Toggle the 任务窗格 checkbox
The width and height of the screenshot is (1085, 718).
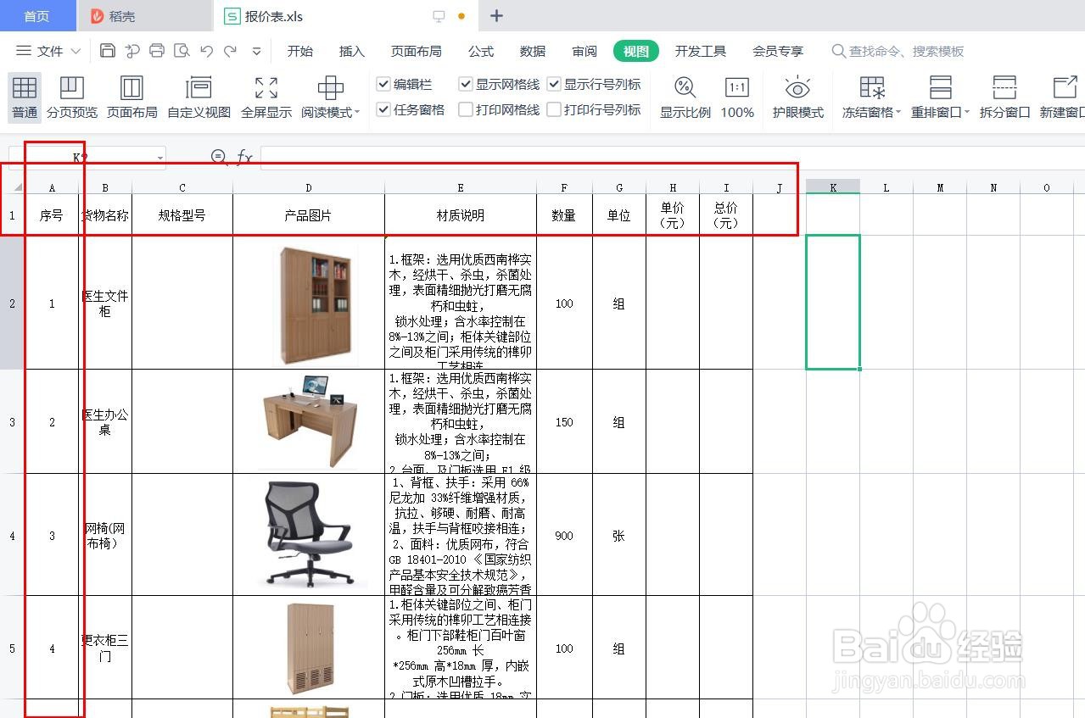(x=384, y=109)
